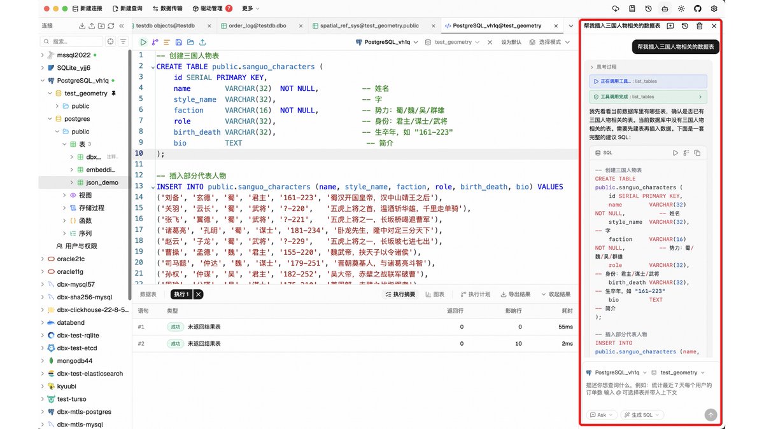Open the 新建查询 menu item
Image resolution: width=764 pixels, height=429 pixels.
[127, 8]
